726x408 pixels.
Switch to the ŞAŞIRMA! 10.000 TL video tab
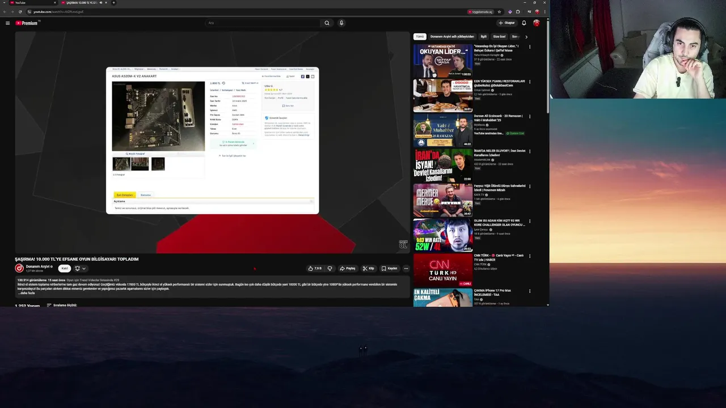(84, 3)
